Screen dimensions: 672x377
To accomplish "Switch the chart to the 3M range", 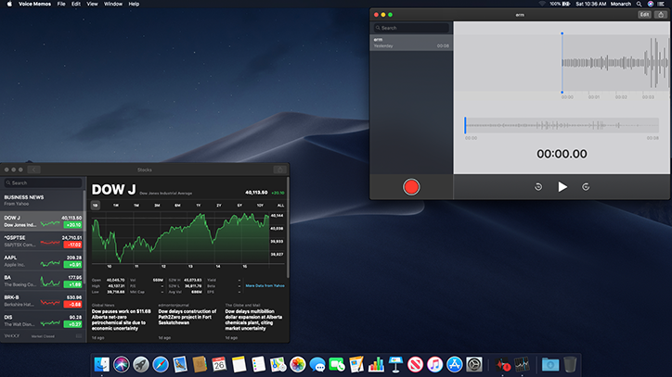I will (157, 206).
